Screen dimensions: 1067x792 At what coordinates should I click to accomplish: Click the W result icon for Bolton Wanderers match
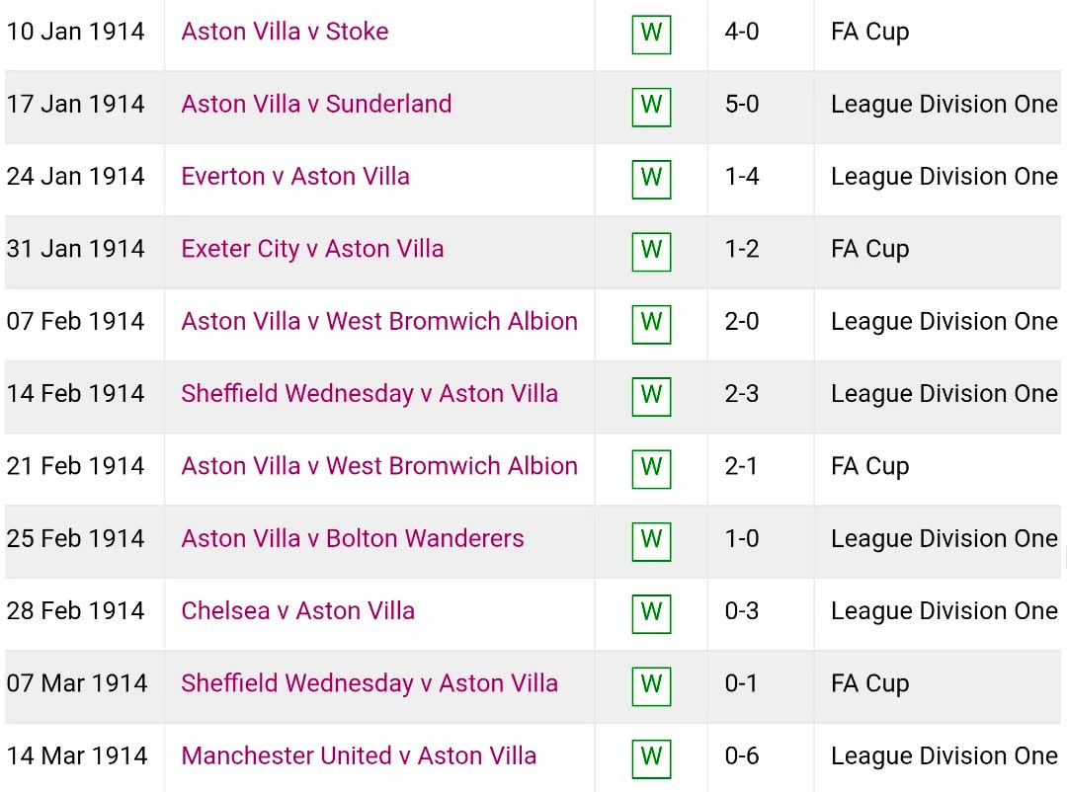coord(651,541)
